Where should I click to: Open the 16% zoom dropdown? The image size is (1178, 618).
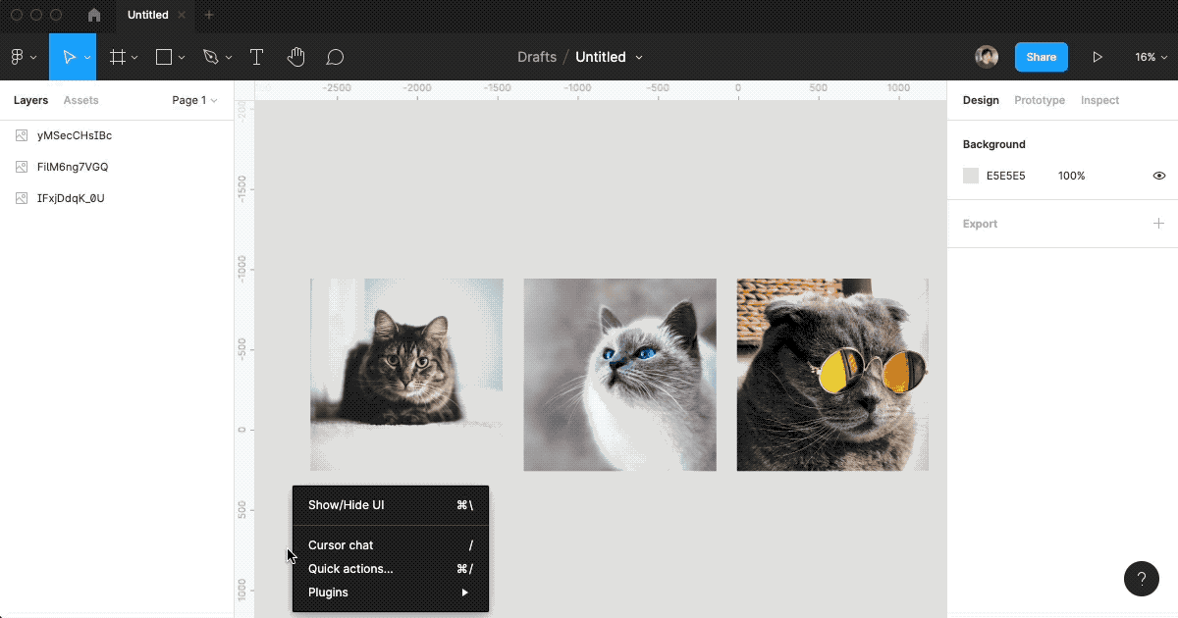pos(1150,57)
